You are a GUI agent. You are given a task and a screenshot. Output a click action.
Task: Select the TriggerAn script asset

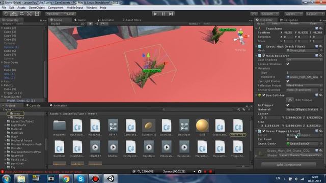click(238, 149)
